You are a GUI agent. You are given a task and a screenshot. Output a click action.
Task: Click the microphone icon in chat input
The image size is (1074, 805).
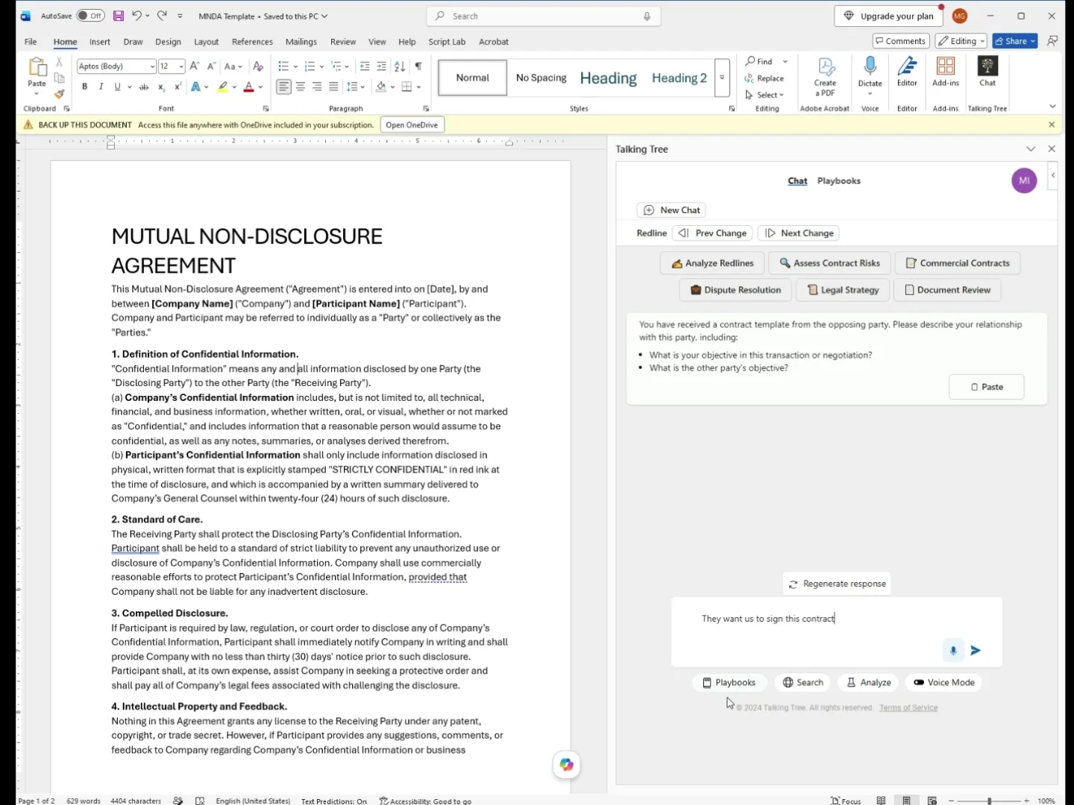pyautogui.click(x=953, y=651)
